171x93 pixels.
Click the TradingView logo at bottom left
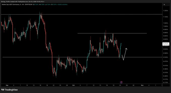pyautogui.click(x=10, y=90)
